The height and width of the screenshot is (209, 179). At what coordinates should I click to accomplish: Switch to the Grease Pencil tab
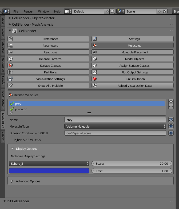click(x=3, y=100)
